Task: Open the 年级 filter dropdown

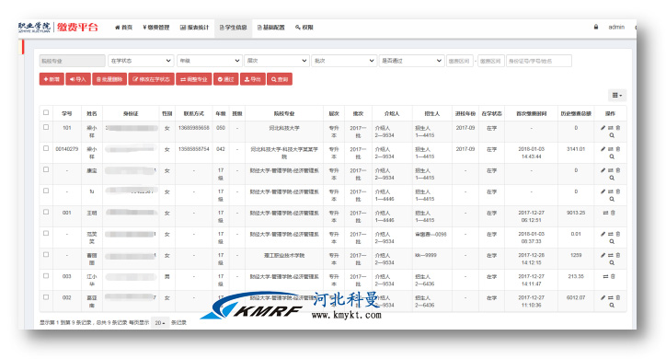Action: click(x=210, y=61)
